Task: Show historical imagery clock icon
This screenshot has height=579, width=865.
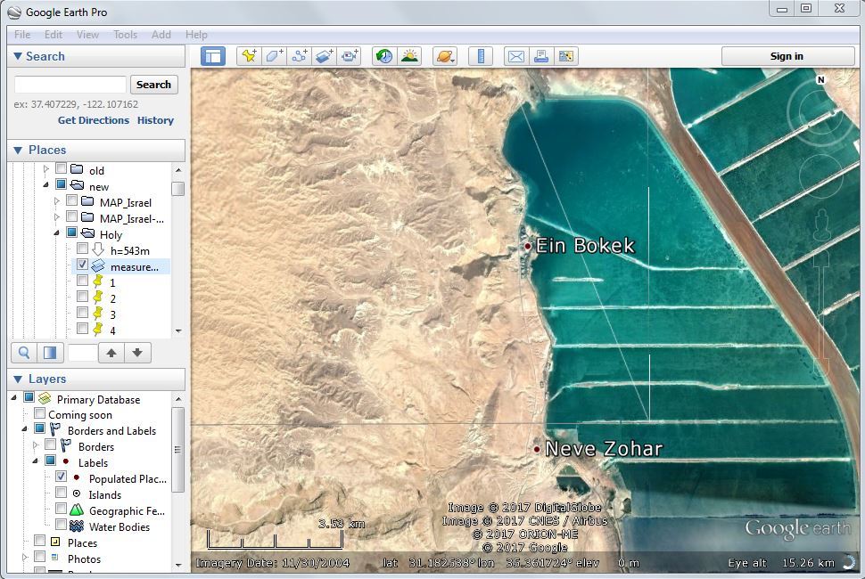Action: 384,56
